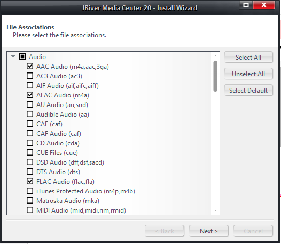Image resolution: width=281 pixels, height=244 pixels.
Task: Uncheck ALAC Audio (m4a)
Action: pyautogui.click(x=30, y=95)
